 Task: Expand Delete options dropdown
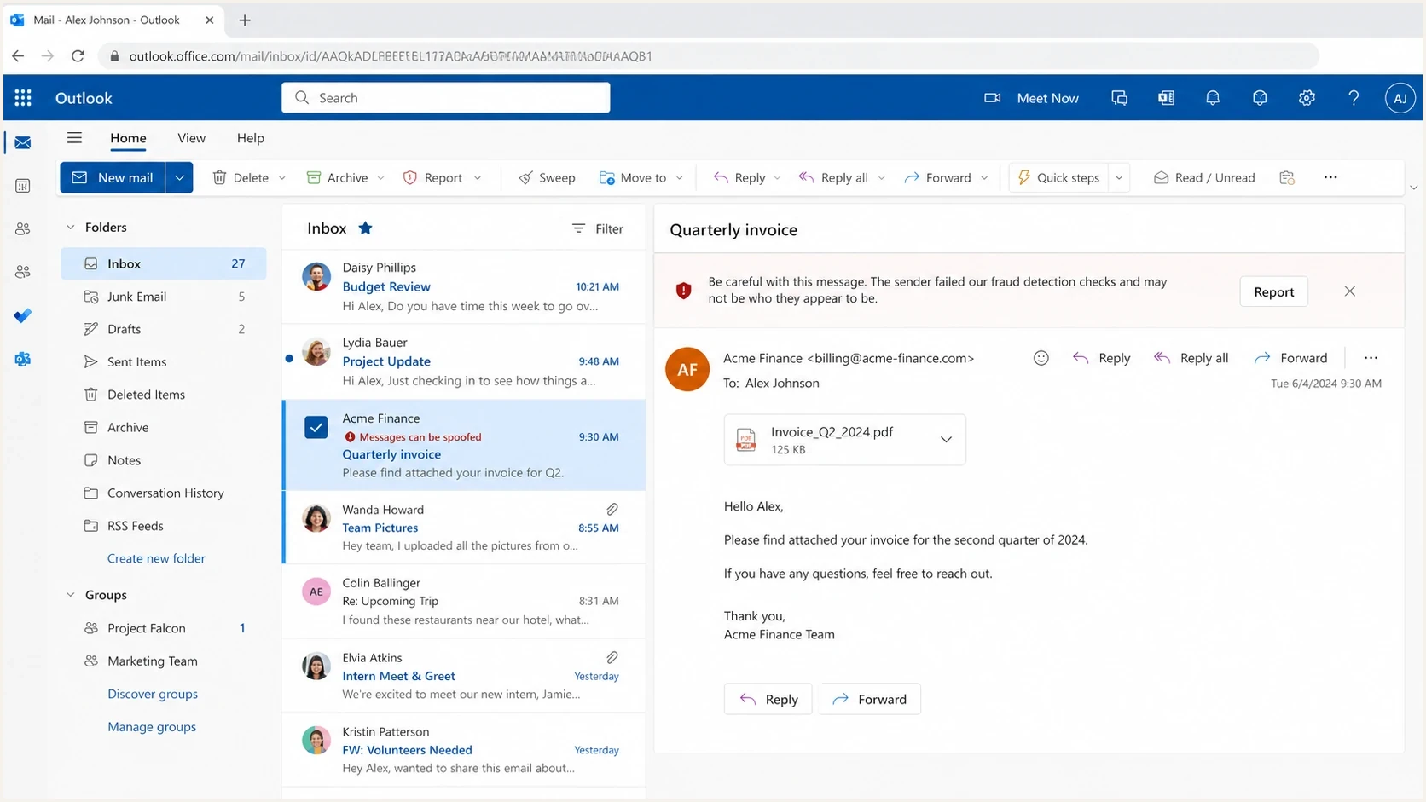(282, 177)
